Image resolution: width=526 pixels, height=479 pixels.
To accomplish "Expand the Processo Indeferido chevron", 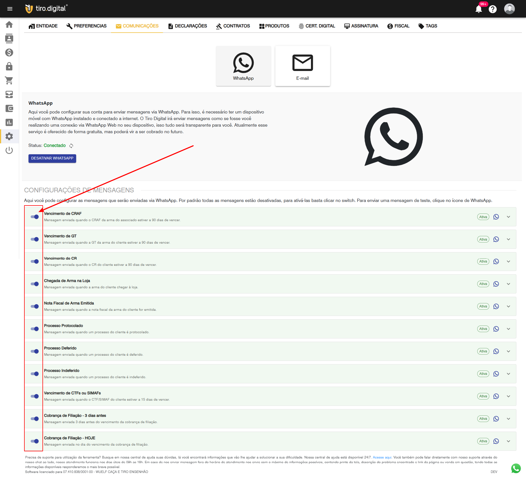I will coord(508,374).
